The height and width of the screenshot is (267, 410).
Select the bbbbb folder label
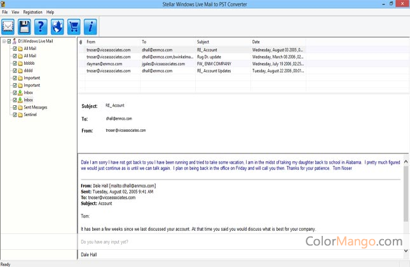[x=29, y=63]
